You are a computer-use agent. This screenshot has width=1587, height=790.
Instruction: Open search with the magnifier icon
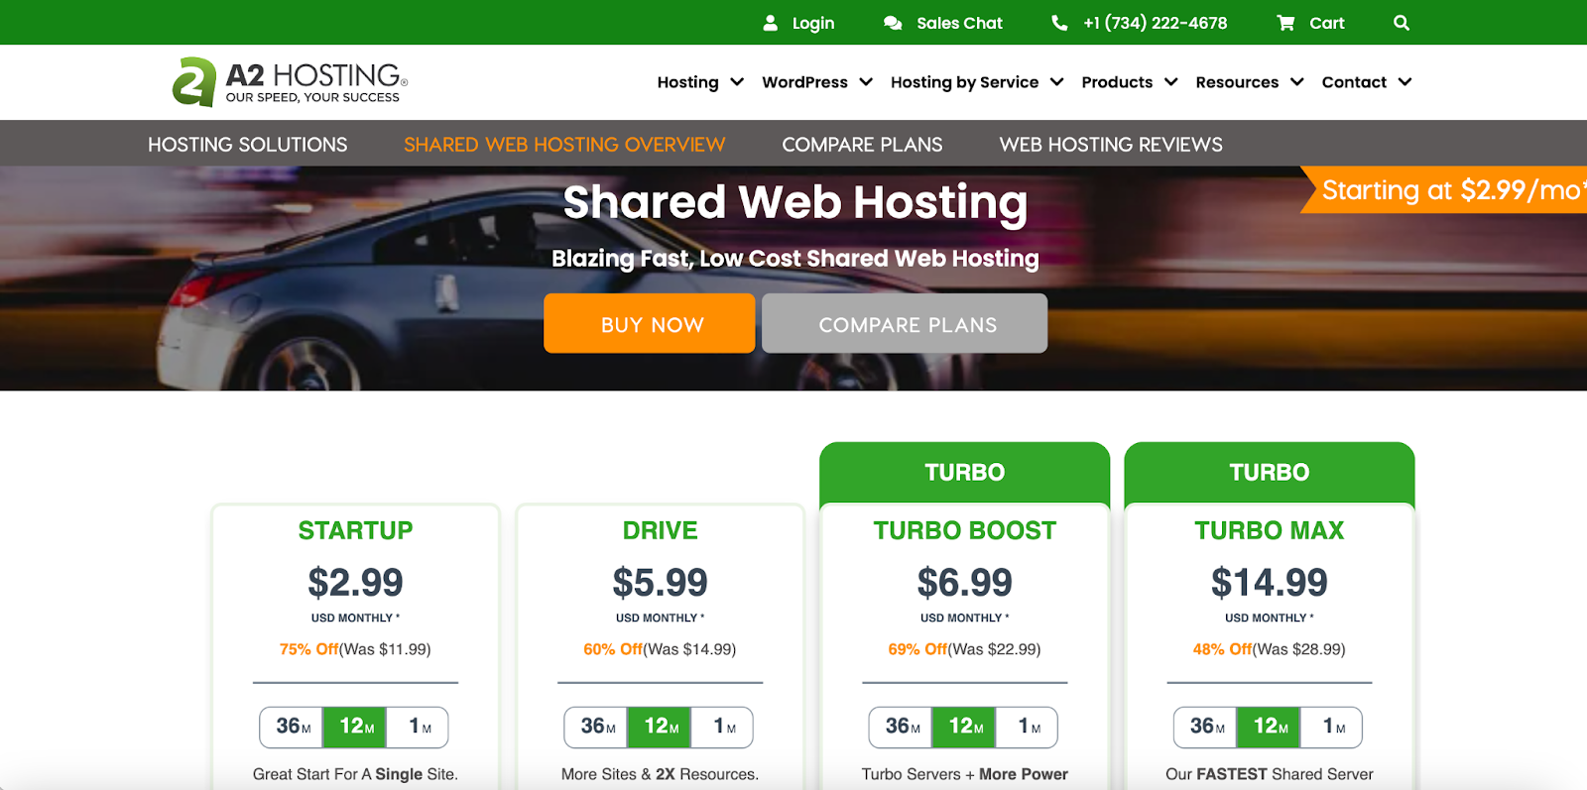pyautogui.click(x=1402, y=23)
